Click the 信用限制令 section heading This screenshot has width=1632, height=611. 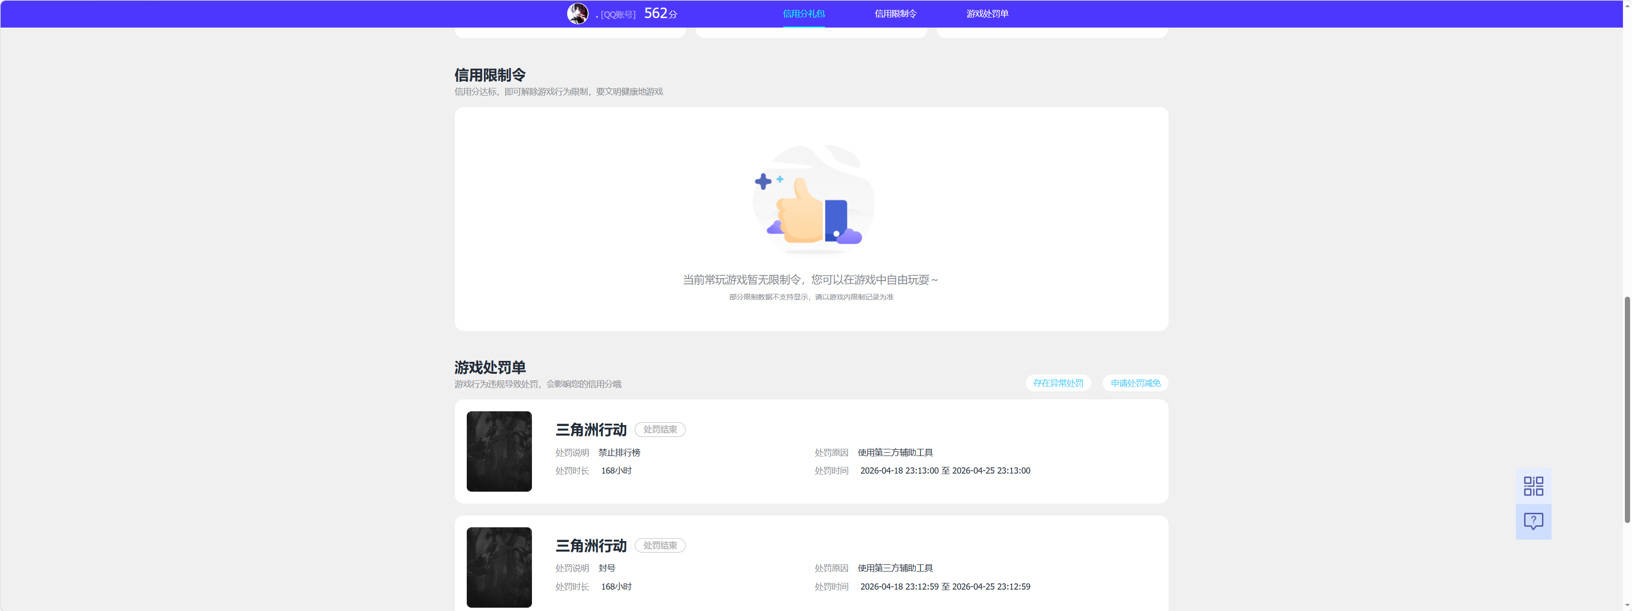click(490, 75)
